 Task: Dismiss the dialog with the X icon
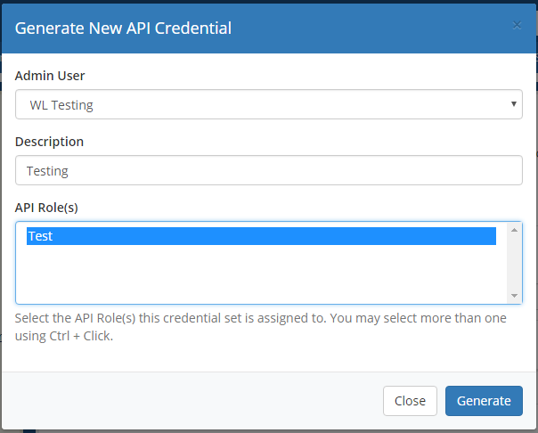click(x=517, y=25)
